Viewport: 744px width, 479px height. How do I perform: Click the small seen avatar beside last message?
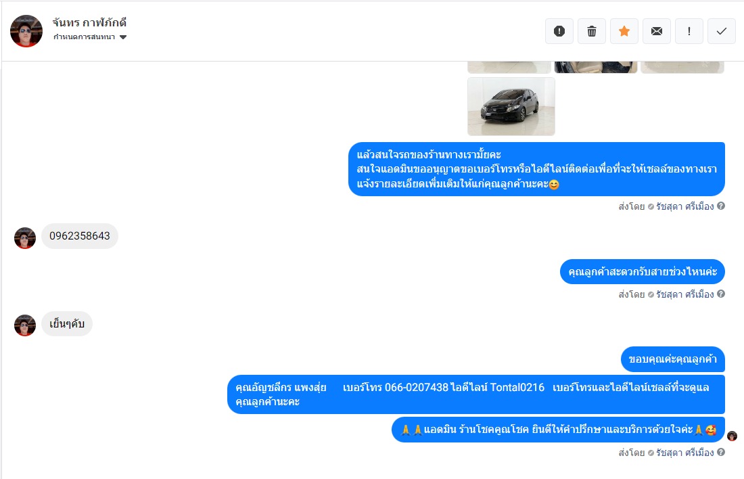click(732, 436)
